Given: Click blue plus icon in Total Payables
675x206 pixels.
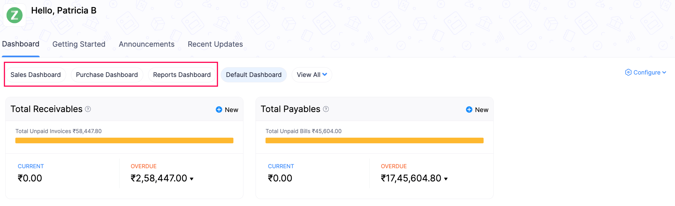Looking at the screenshot, I should (469, 110).
